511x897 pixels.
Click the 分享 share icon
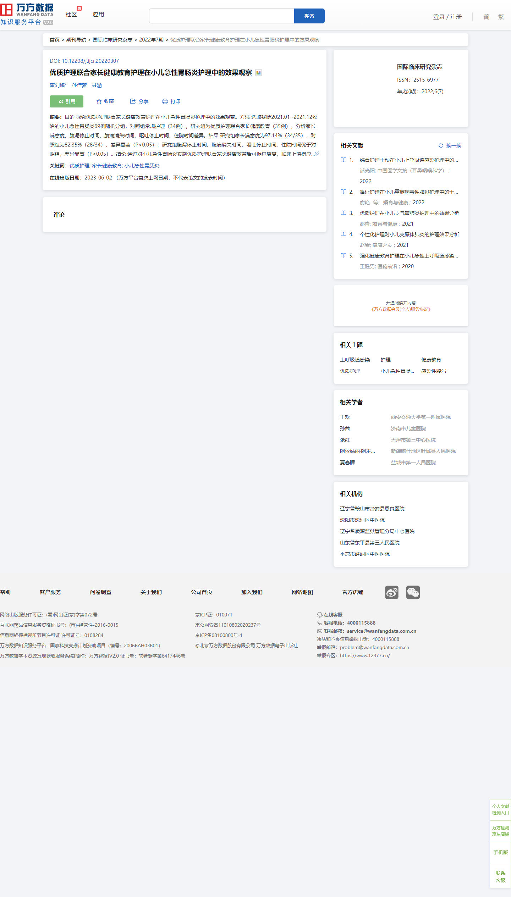coord(133,101)
